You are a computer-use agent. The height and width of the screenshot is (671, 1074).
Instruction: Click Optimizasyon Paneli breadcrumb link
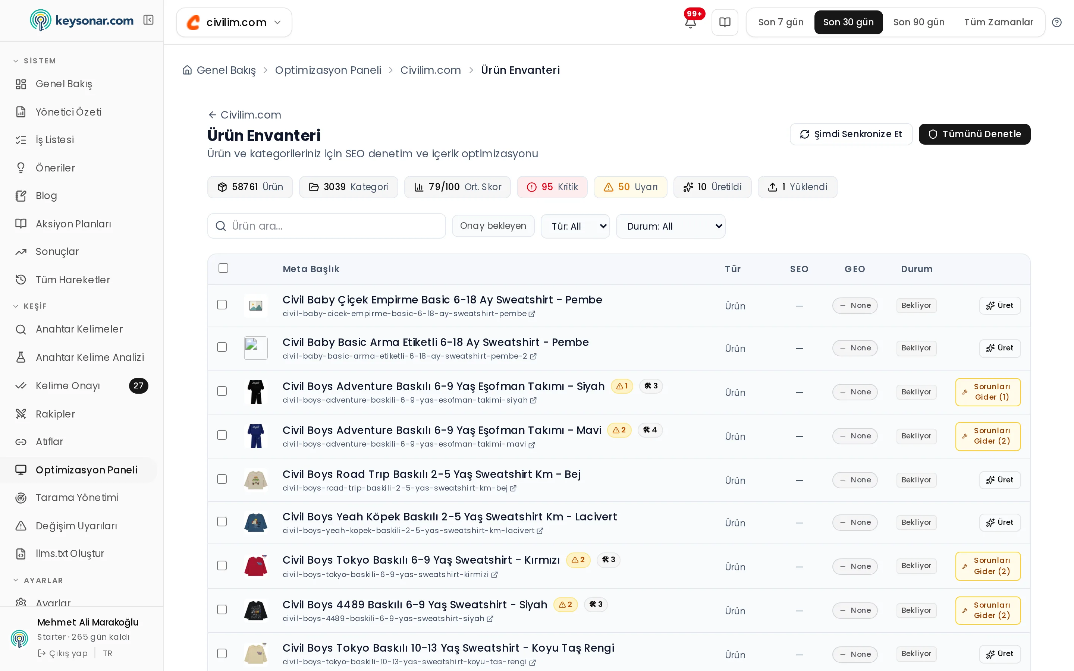click(x=328, y=70)
